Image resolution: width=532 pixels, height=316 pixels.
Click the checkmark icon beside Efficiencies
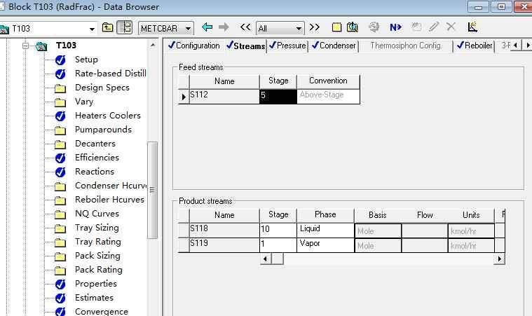click(60, 158)
